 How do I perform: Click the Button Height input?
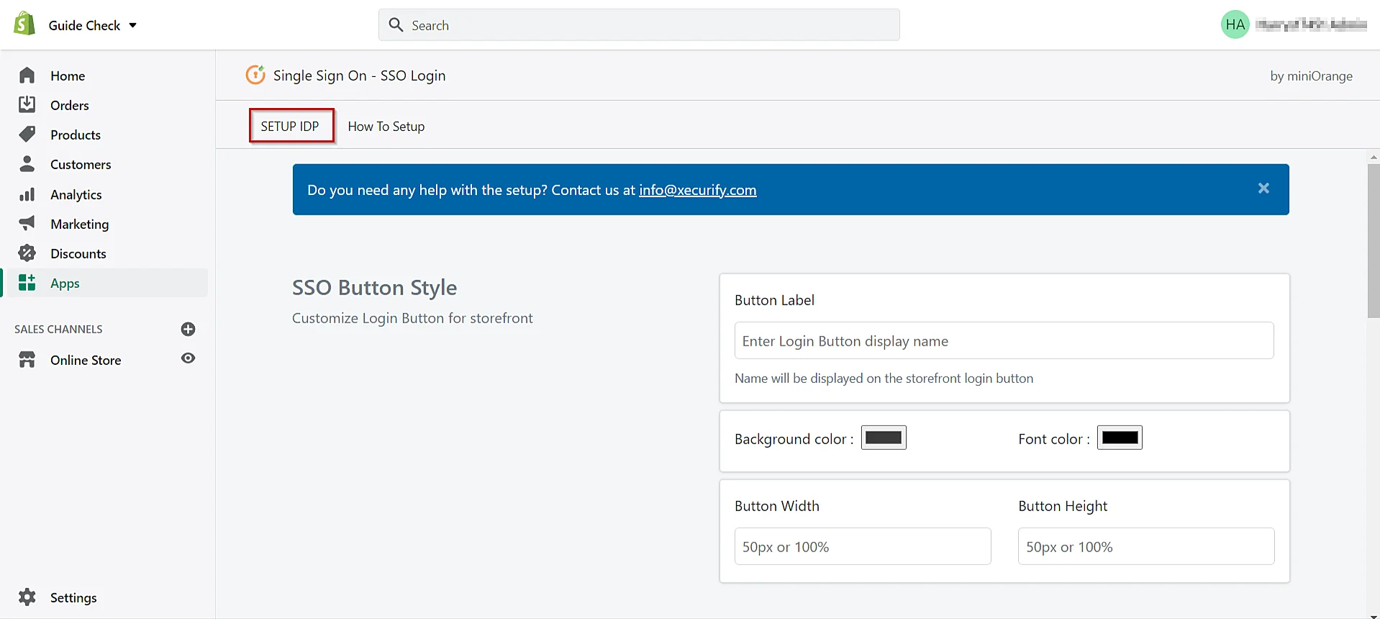1146,546
